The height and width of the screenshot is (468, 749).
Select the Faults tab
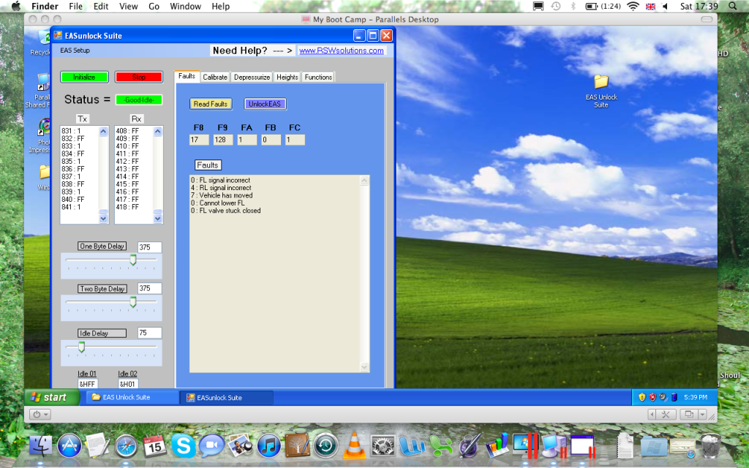187,76
